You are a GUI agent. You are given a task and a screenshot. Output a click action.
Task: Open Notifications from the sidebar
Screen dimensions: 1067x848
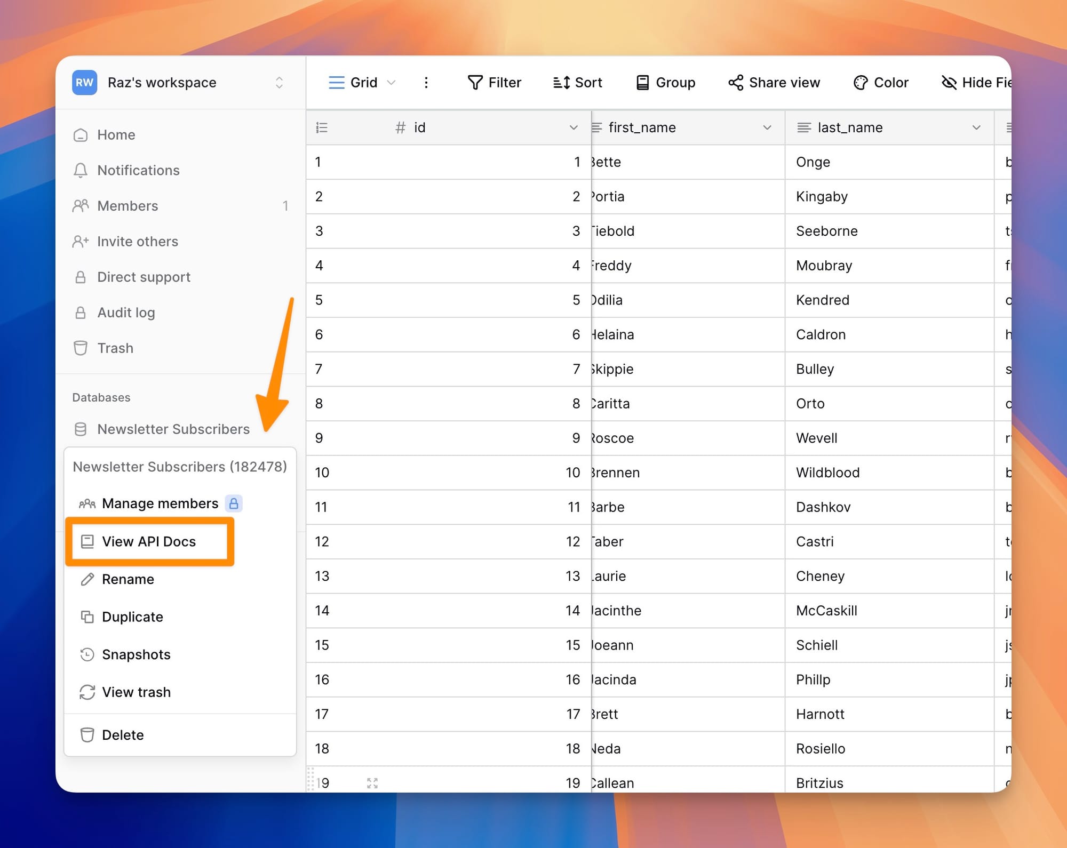click(138, 170)
